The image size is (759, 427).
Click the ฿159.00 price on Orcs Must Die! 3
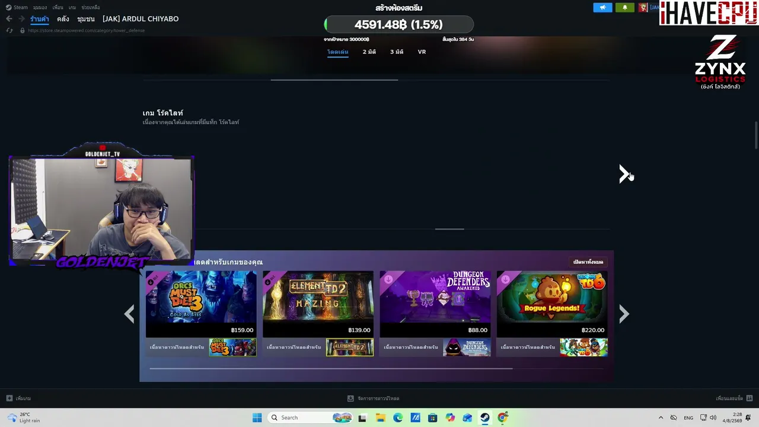(x=242, y=330)
